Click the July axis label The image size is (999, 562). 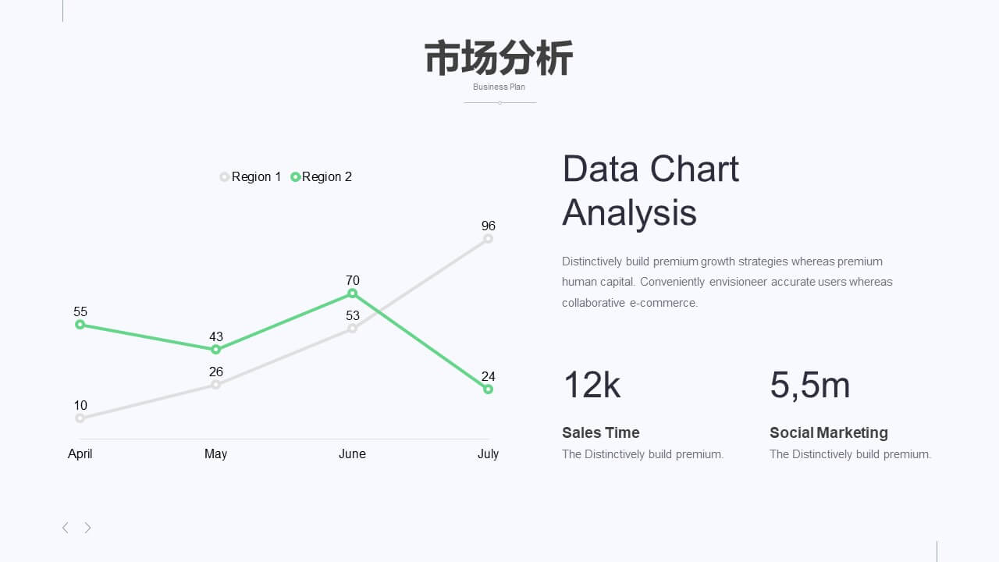click(488, 454)
